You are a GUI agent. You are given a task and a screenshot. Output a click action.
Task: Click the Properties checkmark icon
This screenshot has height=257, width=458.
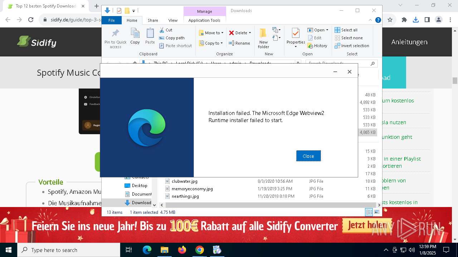296,34
